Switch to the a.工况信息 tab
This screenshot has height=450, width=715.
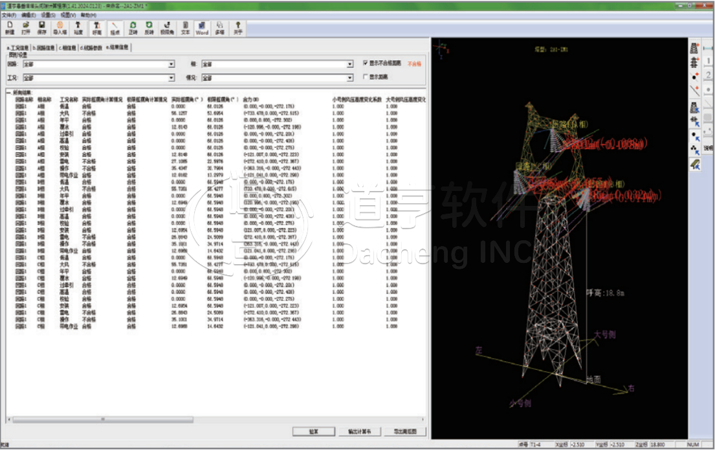17,48
